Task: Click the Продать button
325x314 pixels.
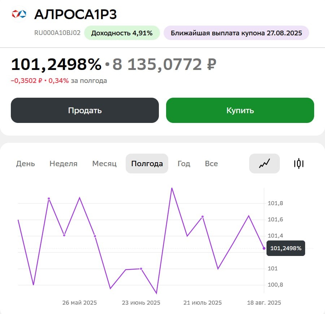Action: [x=85, y=110]
